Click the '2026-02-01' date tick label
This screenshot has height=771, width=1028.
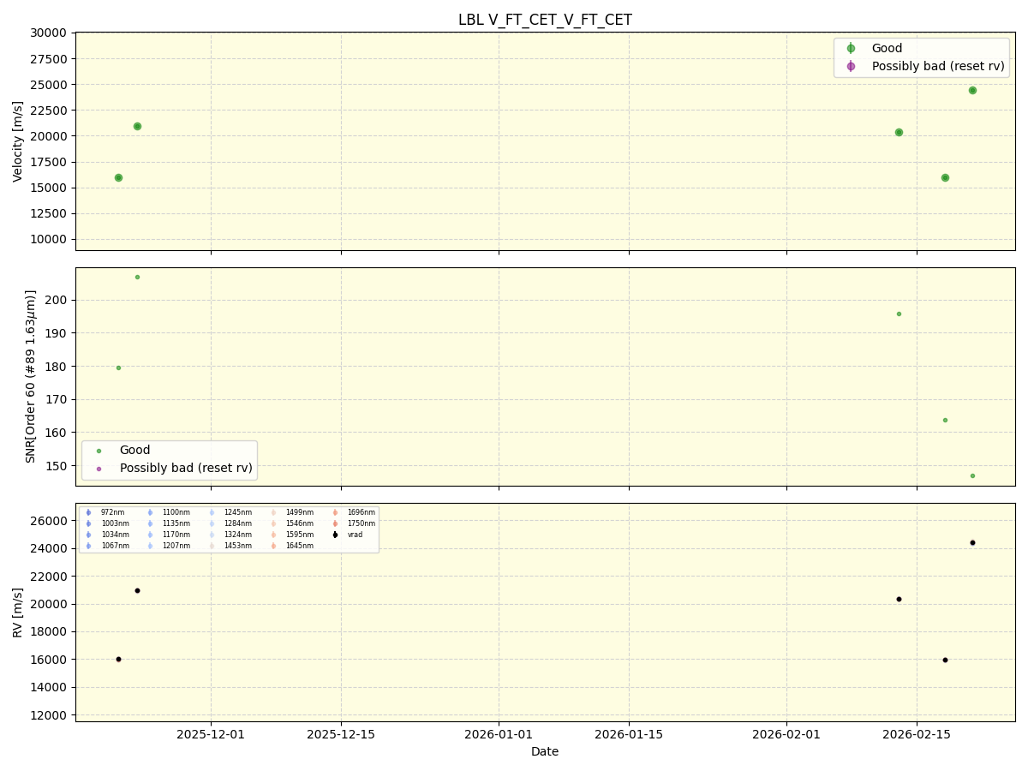coord(786,734)
